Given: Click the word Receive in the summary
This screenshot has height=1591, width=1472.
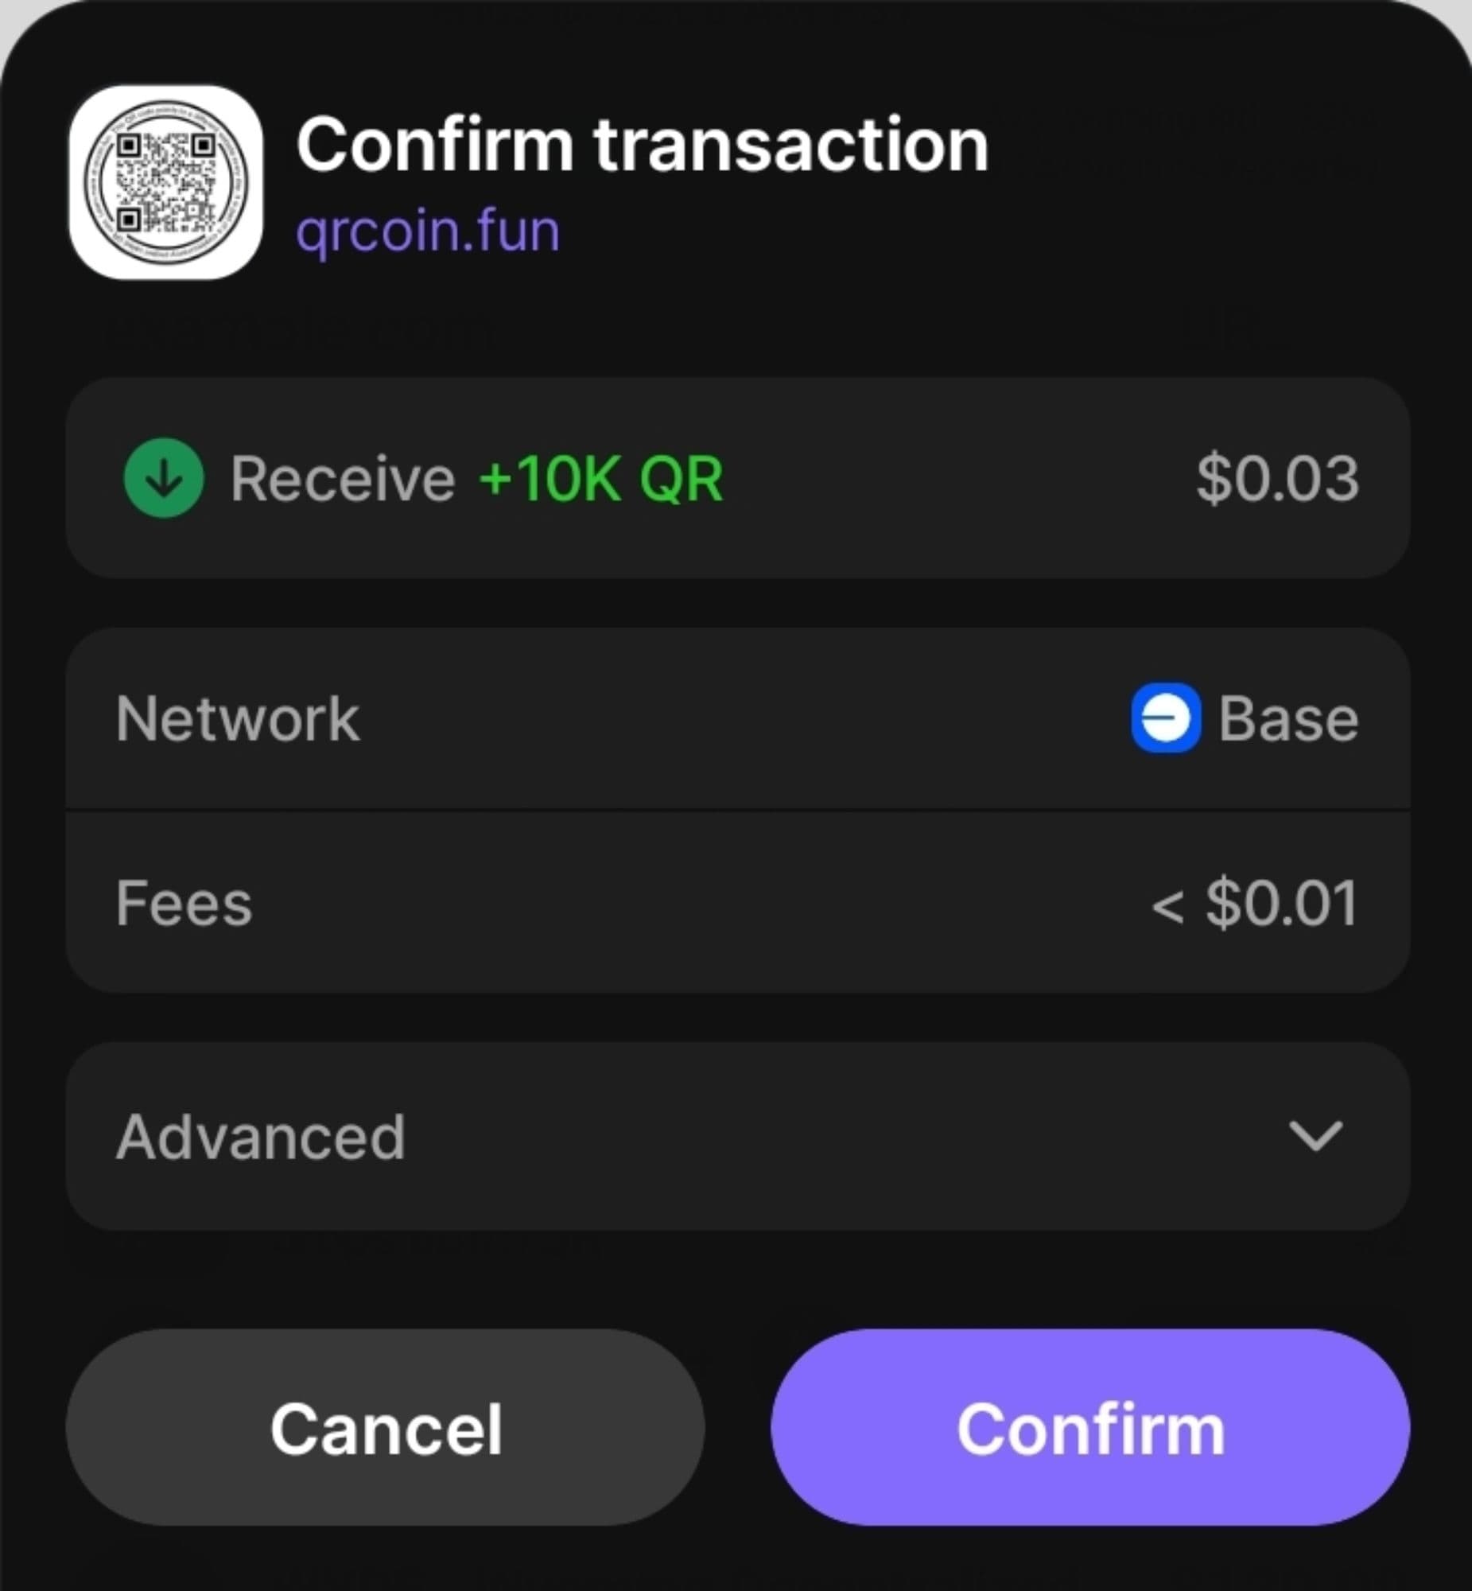Looking at the screenshot, I should click(x=343, y=479).
